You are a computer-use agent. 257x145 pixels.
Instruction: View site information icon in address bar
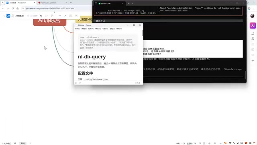pos(23,8)
